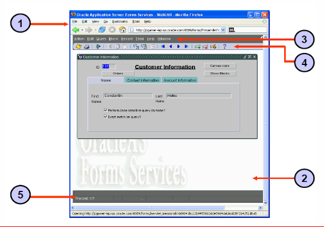Click the search engine icon in search box

click(x=232, y=30)
